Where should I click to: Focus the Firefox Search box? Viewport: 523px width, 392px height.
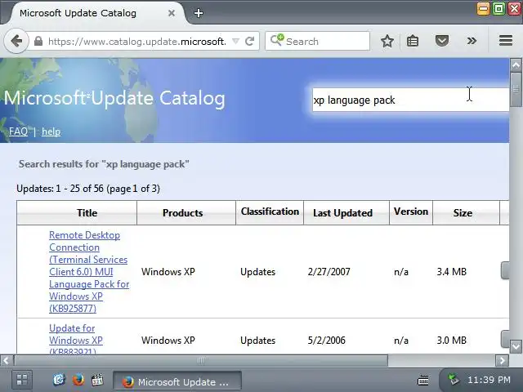point(317,42)
